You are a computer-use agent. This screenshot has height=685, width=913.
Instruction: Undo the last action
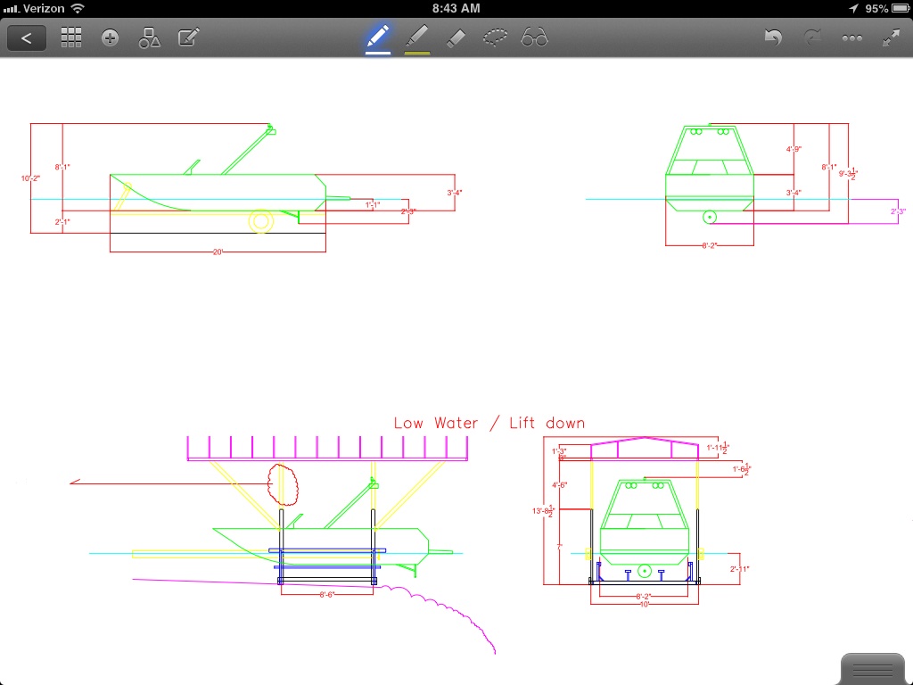pyautogui.click(x=773, y=37)
